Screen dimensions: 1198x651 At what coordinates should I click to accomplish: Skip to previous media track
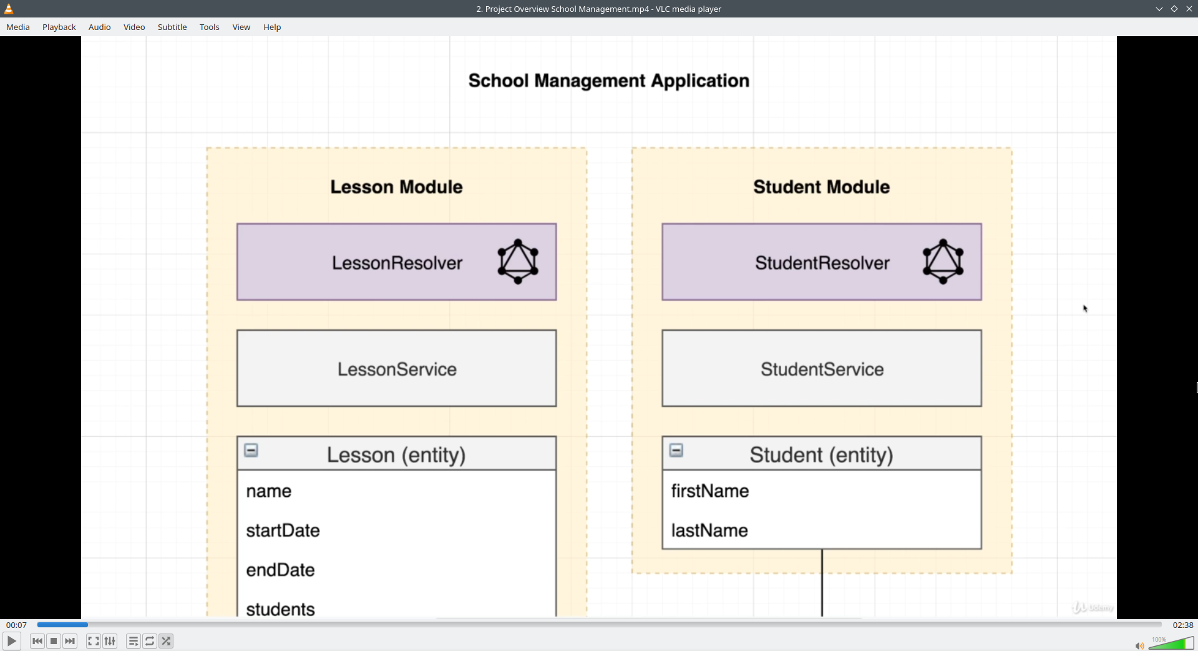[37, 641]
